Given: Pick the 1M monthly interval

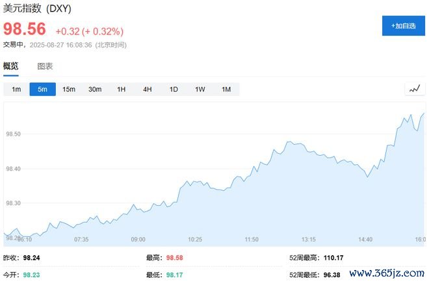Looking at the screenshot, I should pyautogui.click(x=226, y=90).
